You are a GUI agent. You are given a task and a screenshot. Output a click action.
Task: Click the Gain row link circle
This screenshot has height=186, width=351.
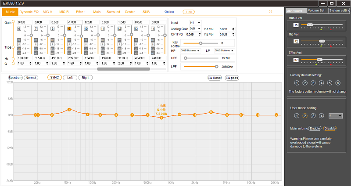coord(13,21)
